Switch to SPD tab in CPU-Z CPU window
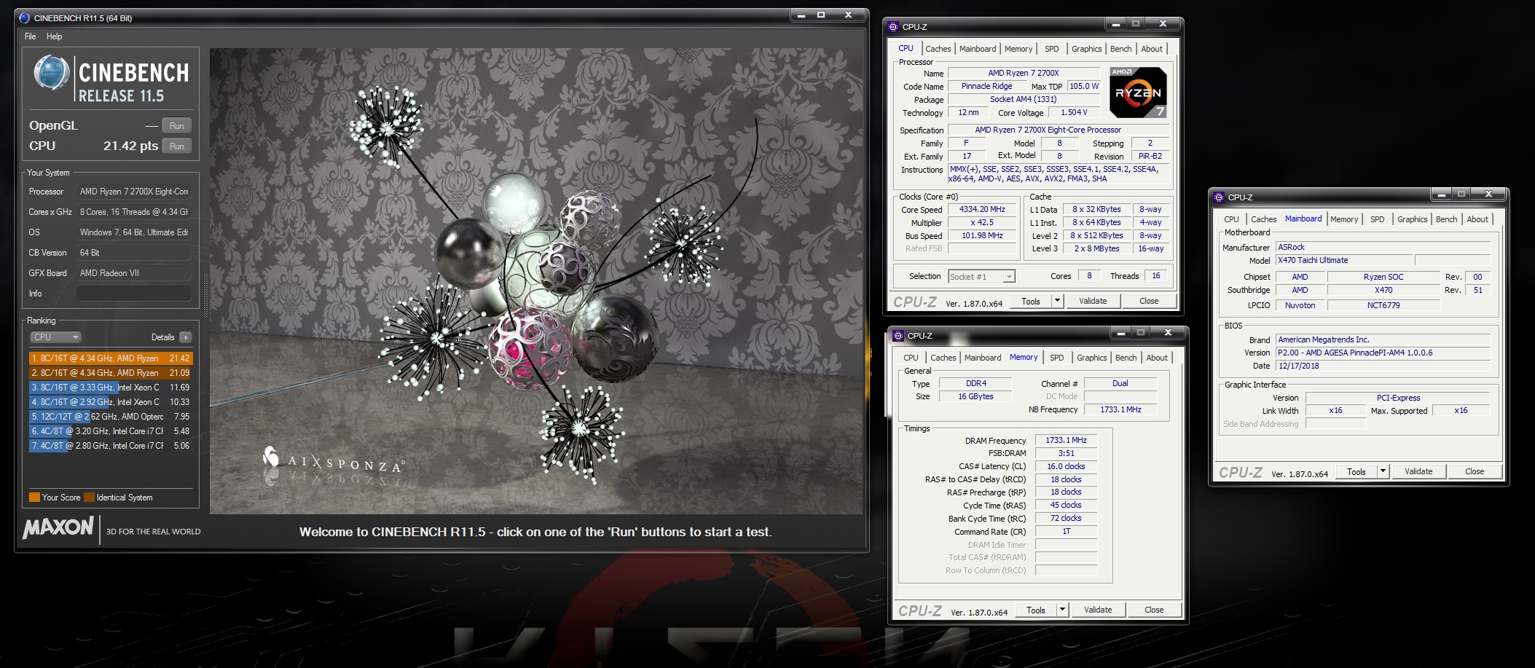The width and height of the screenshot is (1535, 668). coord(1051,49)
